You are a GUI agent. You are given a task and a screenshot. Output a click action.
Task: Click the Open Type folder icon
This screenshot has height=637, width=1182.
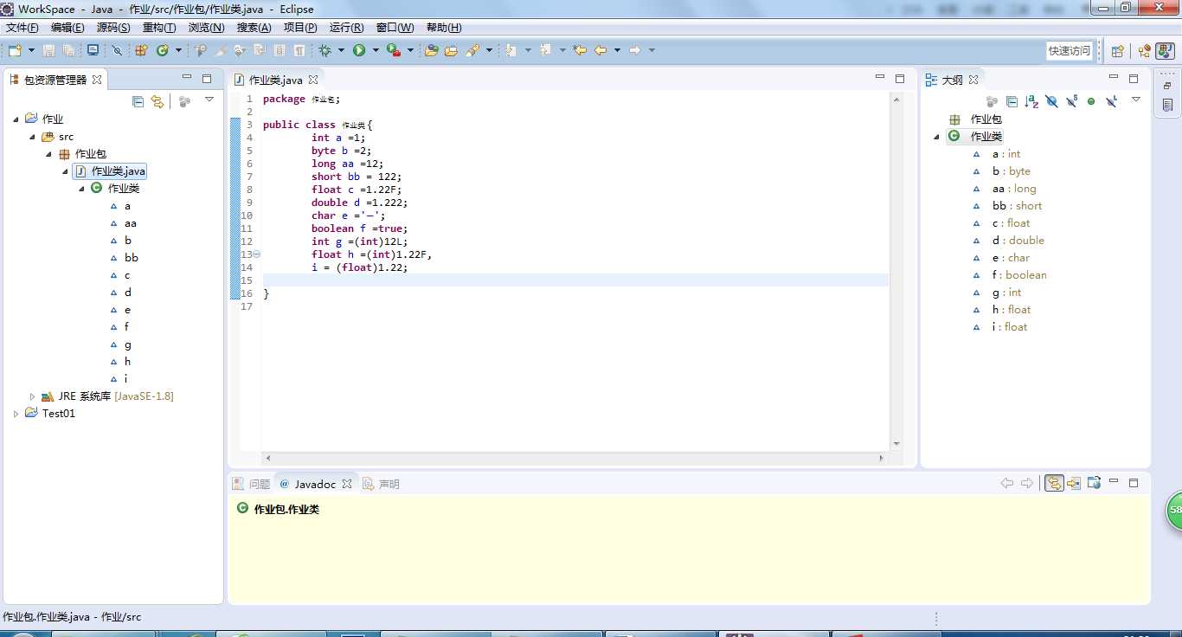pos(431,50)
